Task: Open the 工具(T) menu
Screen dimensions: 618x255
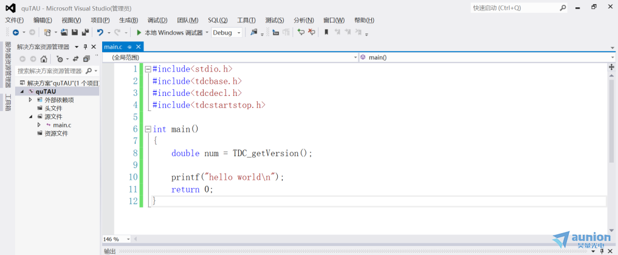Action: [x=246, y=21]
